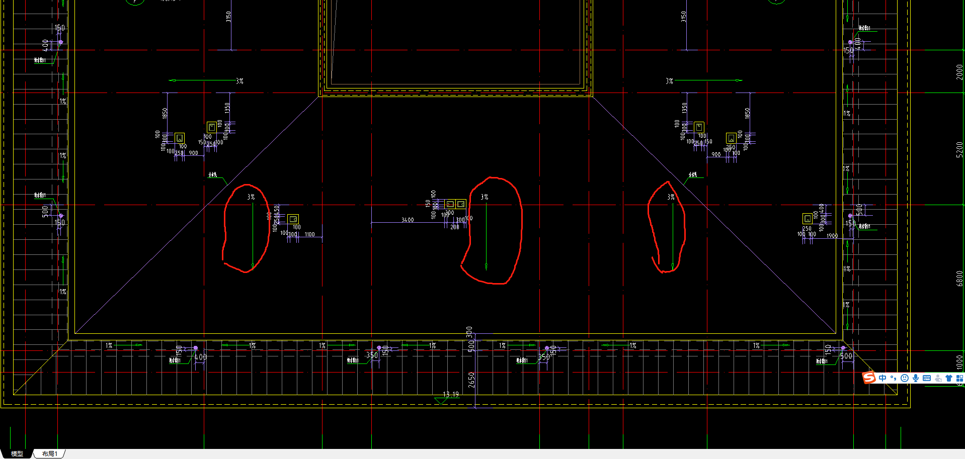Select the 3400 dimension text

click(x=408, y=220)
